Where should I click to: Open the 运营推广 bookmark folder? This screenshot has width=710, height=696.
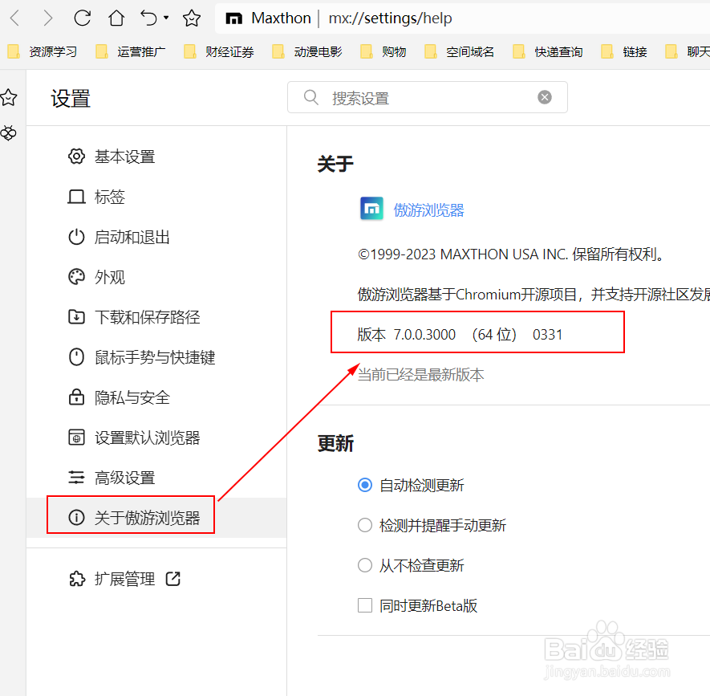click(131, 51)
